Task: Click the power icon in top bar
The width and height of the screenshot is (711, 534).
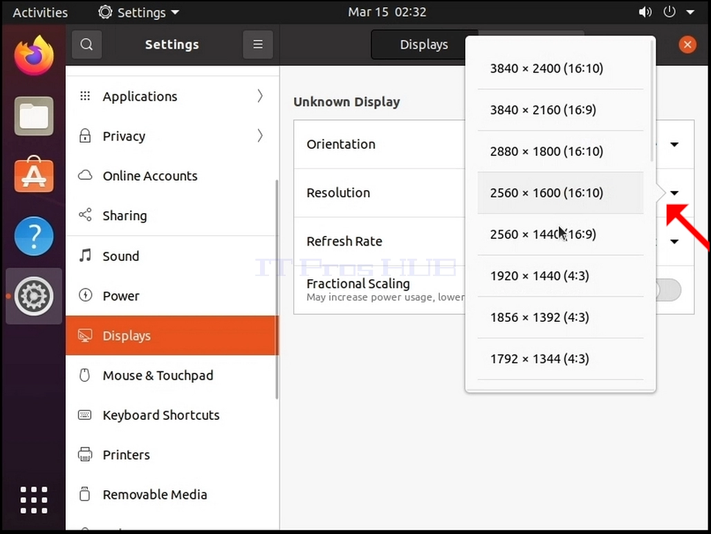Action: (670, 12)
